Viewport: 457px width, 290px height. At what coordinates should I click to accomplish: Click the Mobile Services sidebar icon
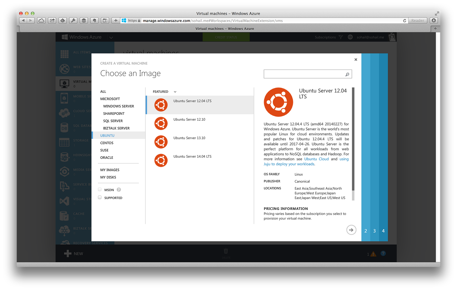point(65,98)
